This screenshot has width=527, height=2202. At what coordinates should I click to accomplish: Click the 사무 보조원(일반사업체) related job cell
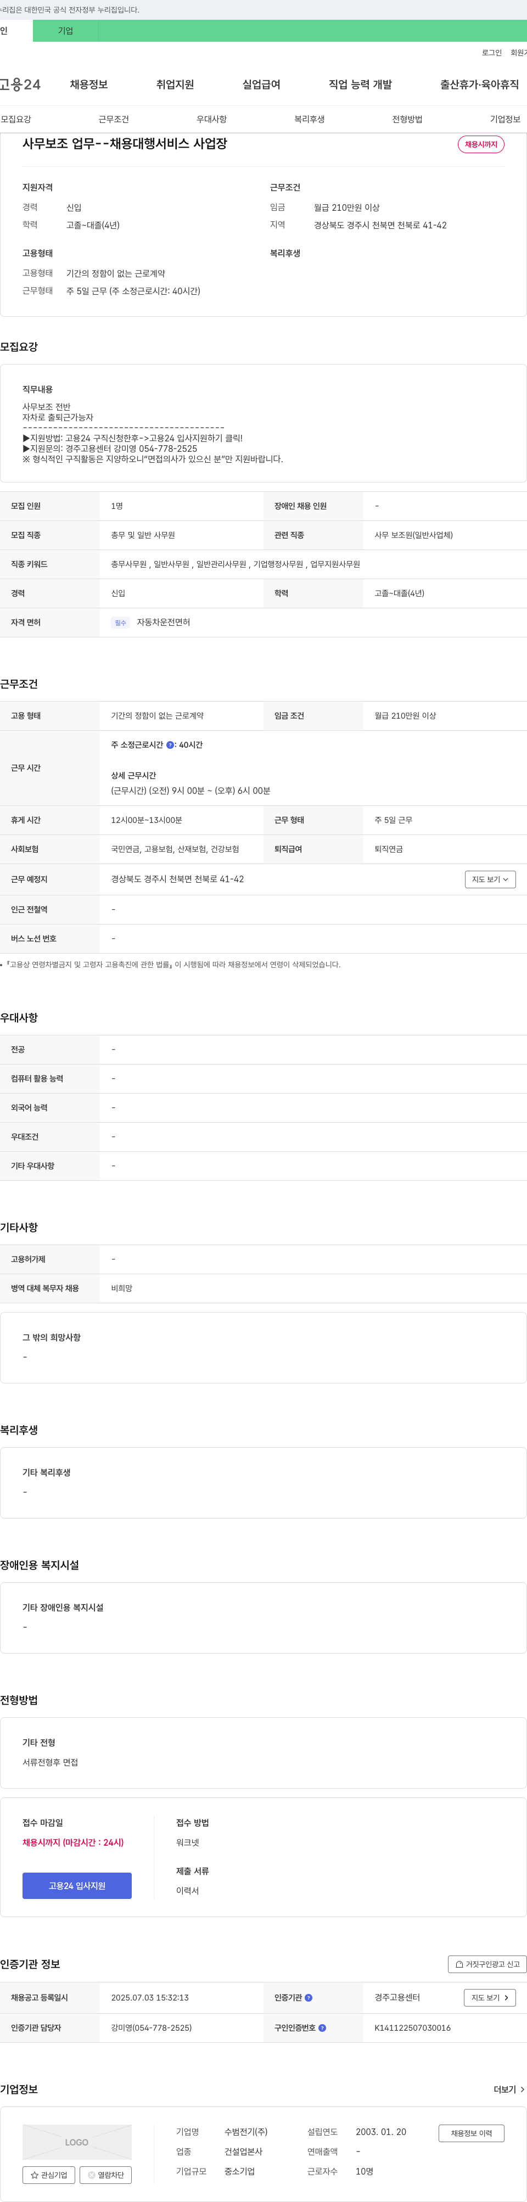(x=413, y=535)
